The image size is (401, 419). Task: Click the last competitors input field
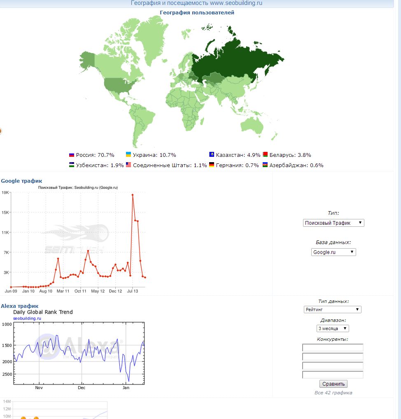point(333,375)
